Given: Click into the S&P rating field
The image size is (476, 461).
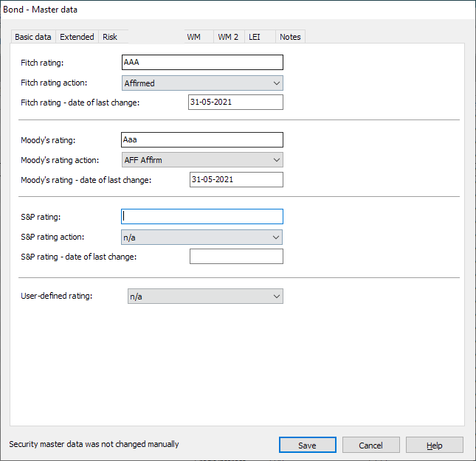Looking at the screenshot, I should (x=201, y=216).
